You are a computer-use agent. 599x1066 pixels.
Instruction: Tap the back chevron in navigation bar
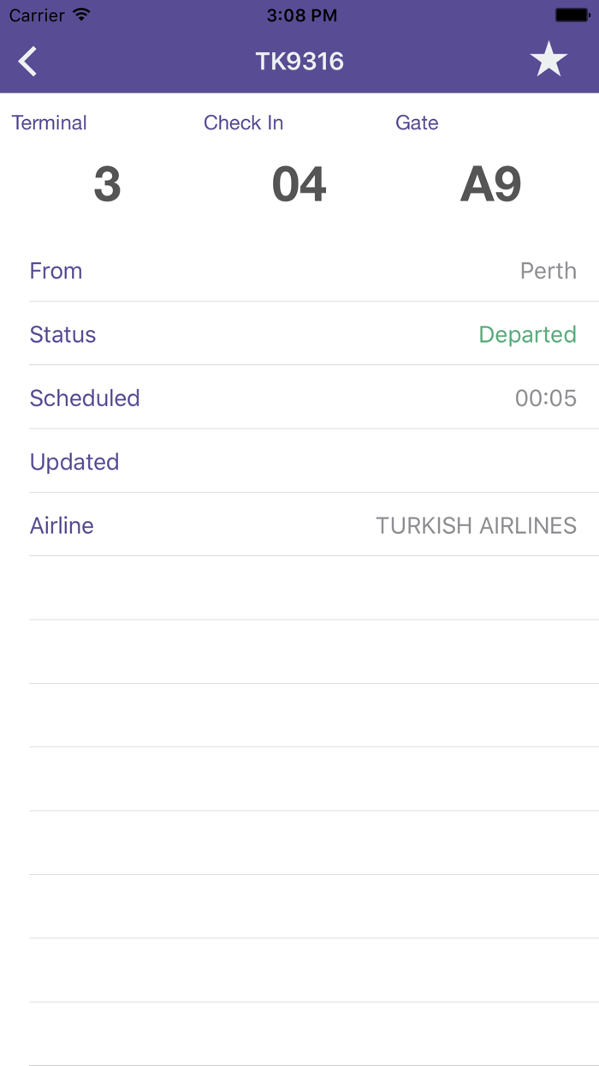pyautogui.click(x=27, y=61)
